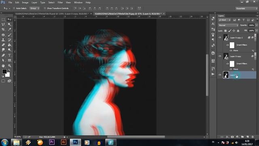Open the Fill slider dropdown arrow

[257, 31]
